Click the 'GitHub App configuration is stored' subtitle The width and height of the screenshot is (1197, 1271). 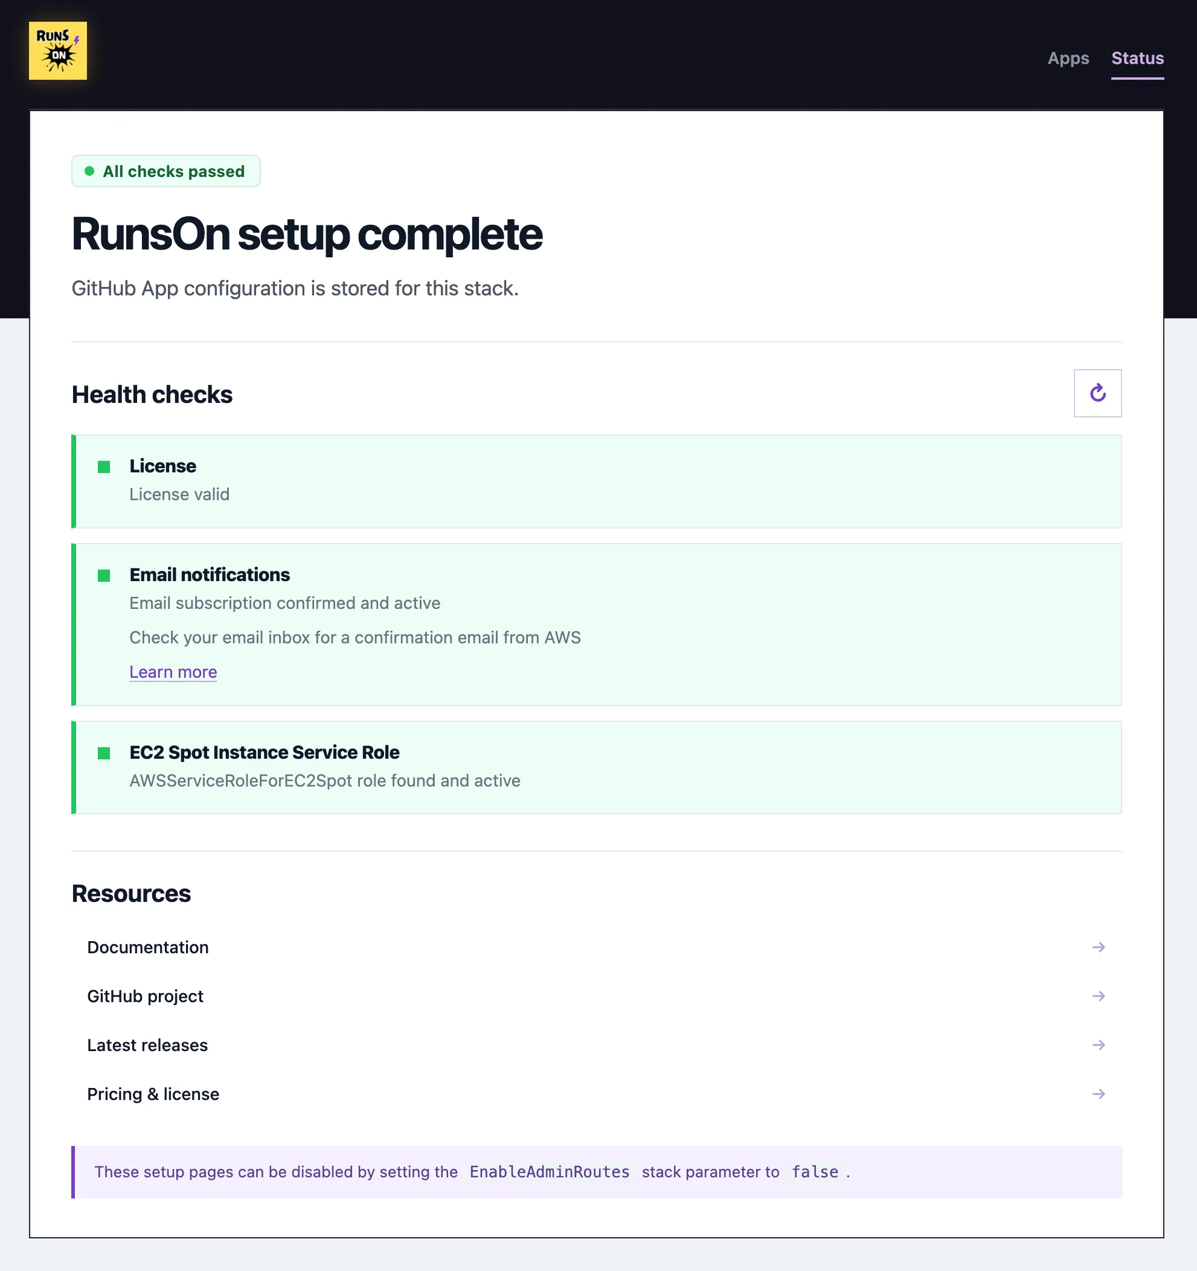[295, 288]
